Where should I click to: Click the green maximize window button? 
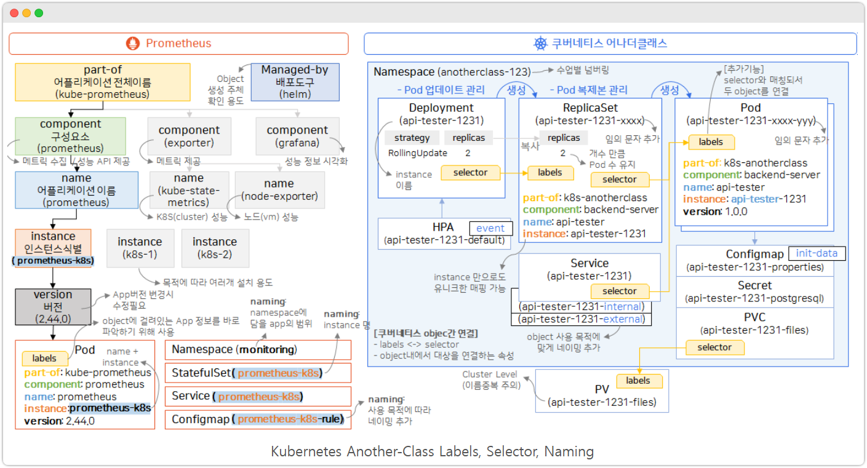pyautogui.click(x=39, y=13)
